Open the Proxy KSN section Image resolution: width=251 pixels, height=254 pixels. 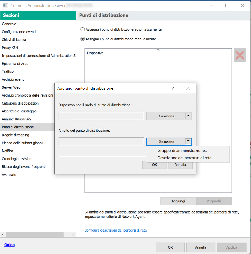[x=38, y=48]
